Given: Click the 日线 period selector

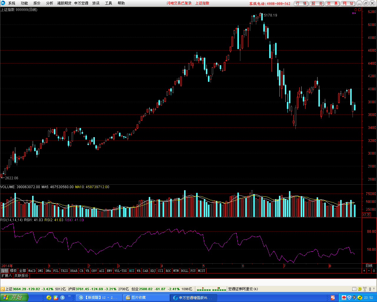Looking at the screenshot, I should coord(369,266).
